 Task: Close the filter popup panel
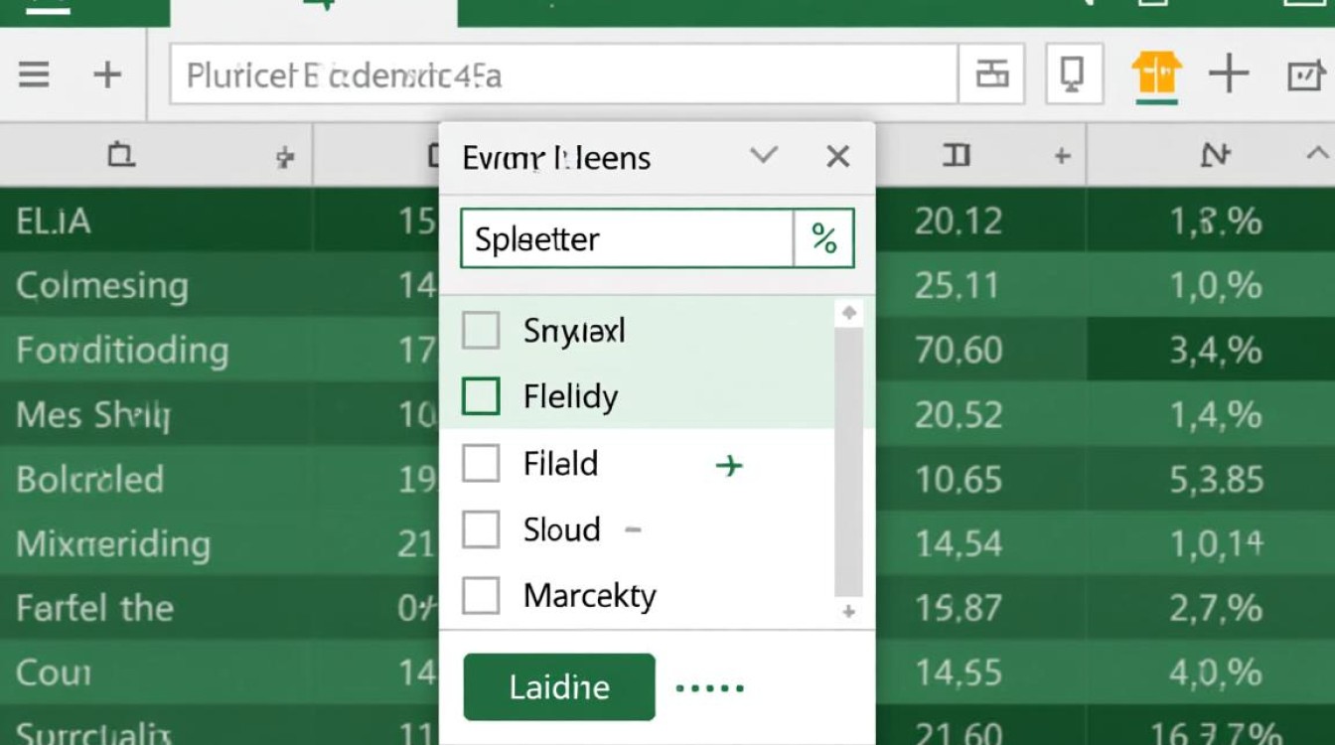tap(837, 156)
